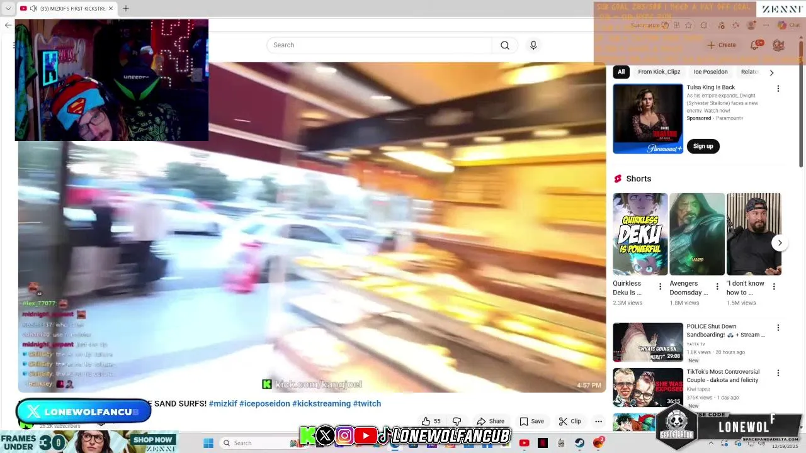The height and width of the screenshot is (453, 806).
Task: Open the Quirkless Deku short
Action: 640,234
